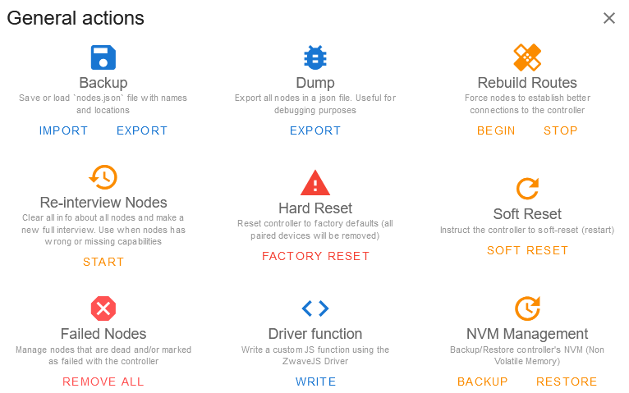This screenshot has height=393, width=629.
Task: Click the Failed Nodes red X icon
Action: click(103, 308)
